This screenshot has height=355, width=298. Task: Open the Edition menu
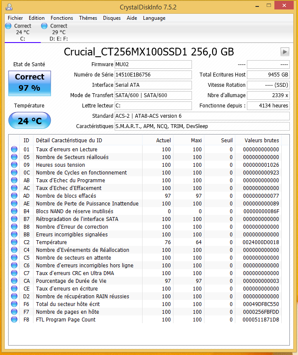pos(36,18)
